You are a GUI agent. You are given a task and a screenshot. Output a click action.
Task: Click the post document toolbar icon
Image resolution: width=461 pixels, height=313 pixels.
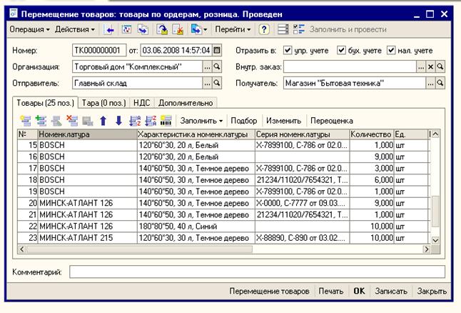click(x=162, y=29)
